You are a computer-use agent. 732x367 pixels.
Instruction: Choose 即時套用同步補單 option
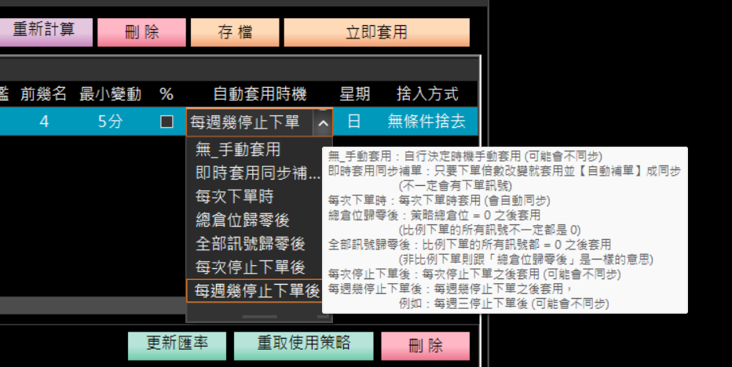tap(258, 173)
